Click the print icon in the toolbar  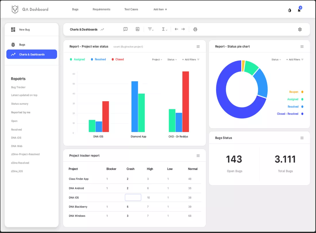pos(195,29)
